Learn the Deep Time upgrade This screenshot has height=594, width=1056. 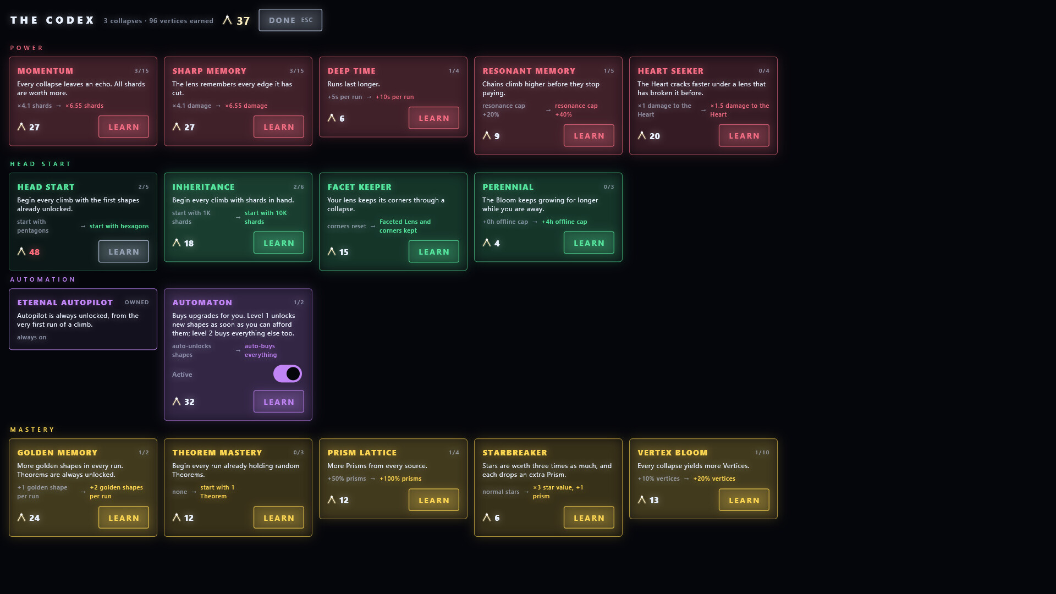pos(434,118)
